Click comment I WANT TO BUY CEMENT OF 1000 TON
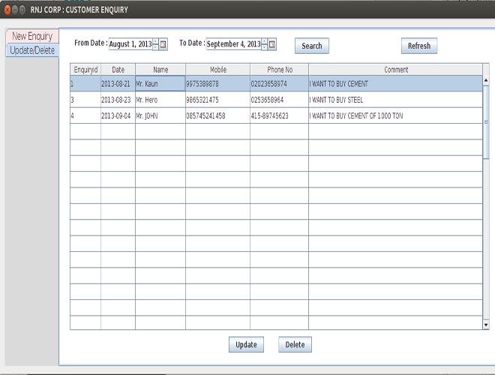 click(x=395, y=115)
